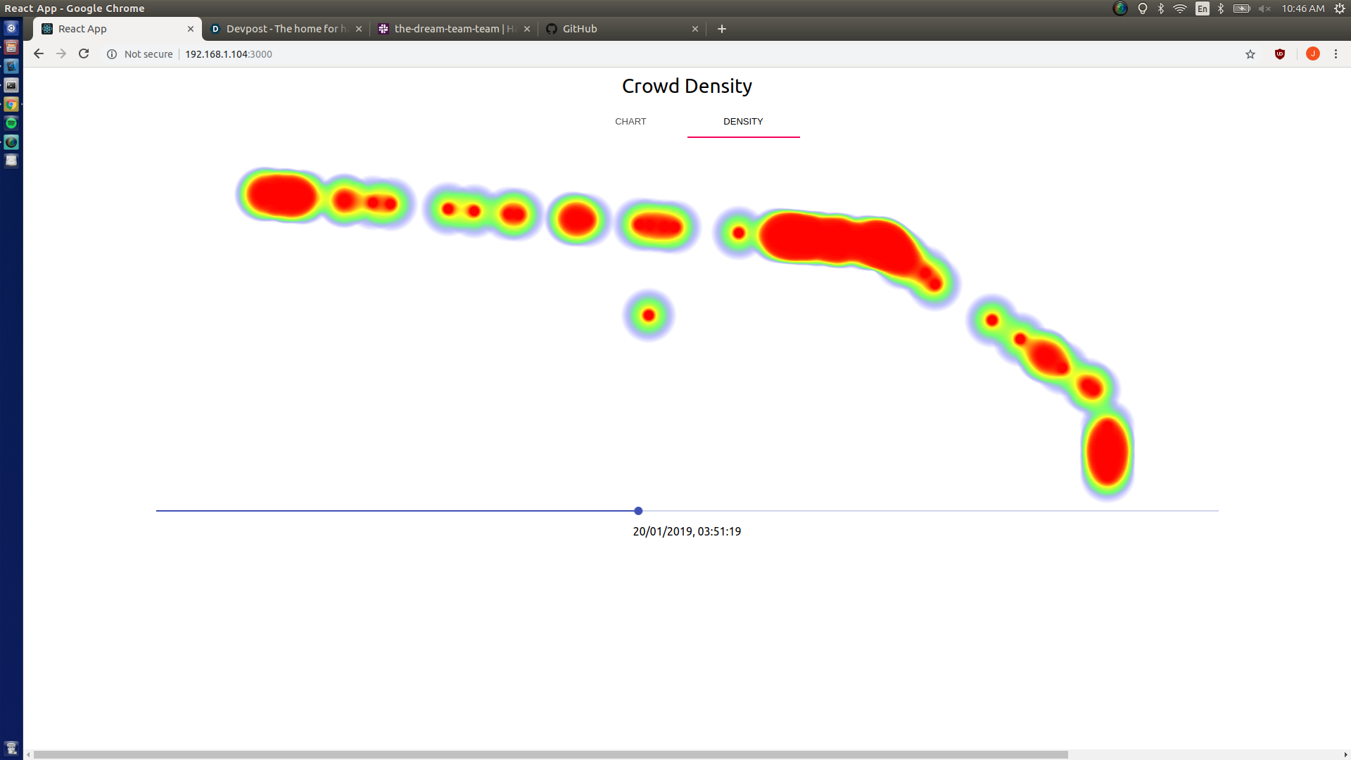Open Spotify from the Ubuntu launcher
1351x760 pixels.
(x=11, y=123)
